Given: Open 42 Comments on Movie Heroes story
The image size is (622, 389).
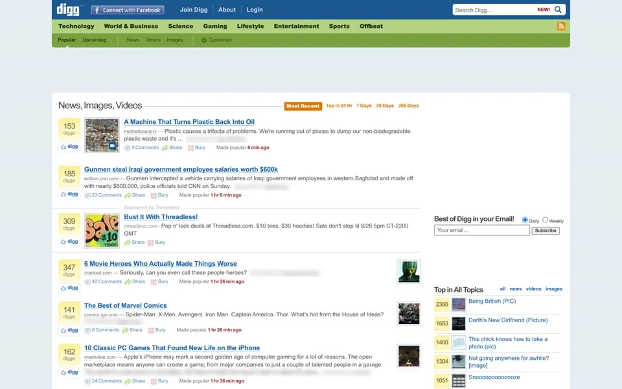Looking at the screenshot, I should (x=103, y=282).
